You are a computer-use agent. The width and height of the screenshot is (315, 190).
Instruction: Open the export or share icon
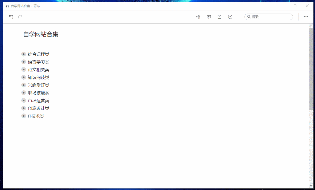point(219,17)
